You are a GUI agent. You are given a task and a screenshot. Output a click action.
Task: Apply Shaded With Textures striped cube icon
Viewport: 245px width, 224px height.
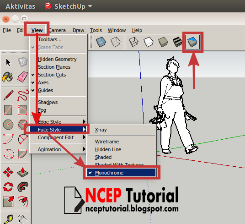(177, 42)
